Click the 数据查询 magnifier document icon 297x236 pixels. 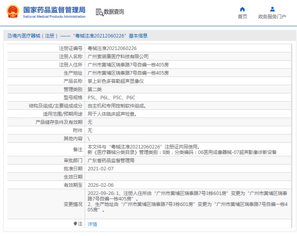pyautogui.click(x=99, y=12)
